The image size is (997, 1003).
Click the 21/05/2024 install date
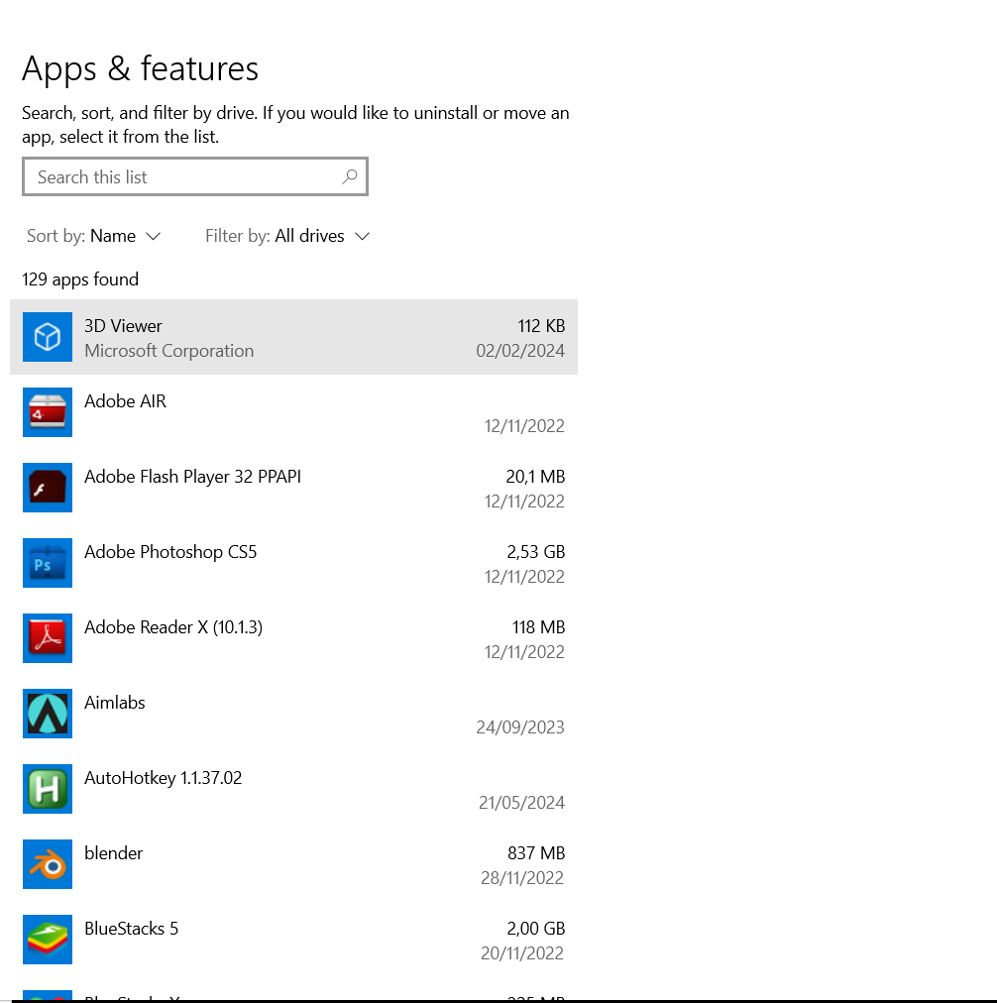[522, 803]
